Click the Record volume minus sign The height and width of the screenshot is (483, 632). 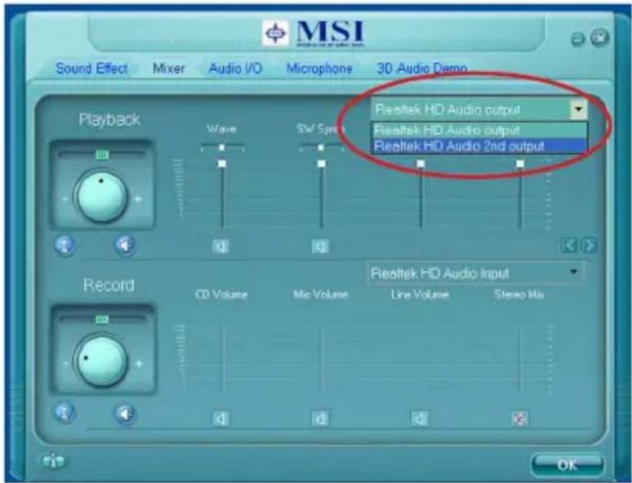tap(65, 363)
